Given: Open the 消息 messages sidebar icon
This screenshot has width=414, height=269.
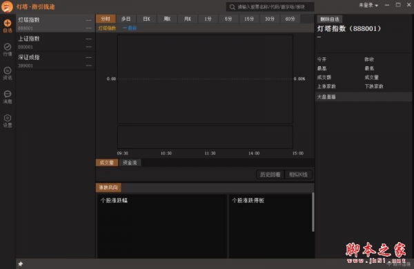Looking at the screenshot, I should coord(8,97).
